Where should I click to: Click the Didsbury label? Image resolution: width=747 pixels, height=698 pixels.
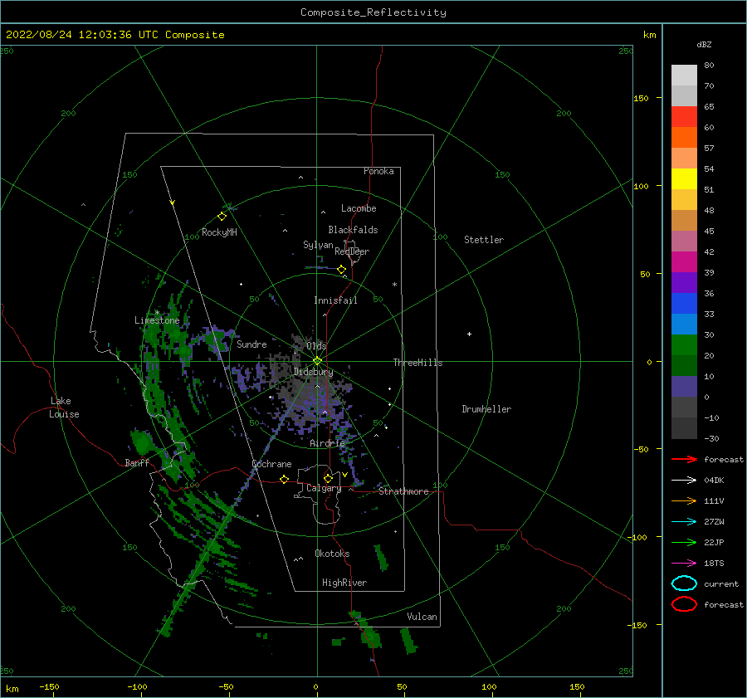313,372
